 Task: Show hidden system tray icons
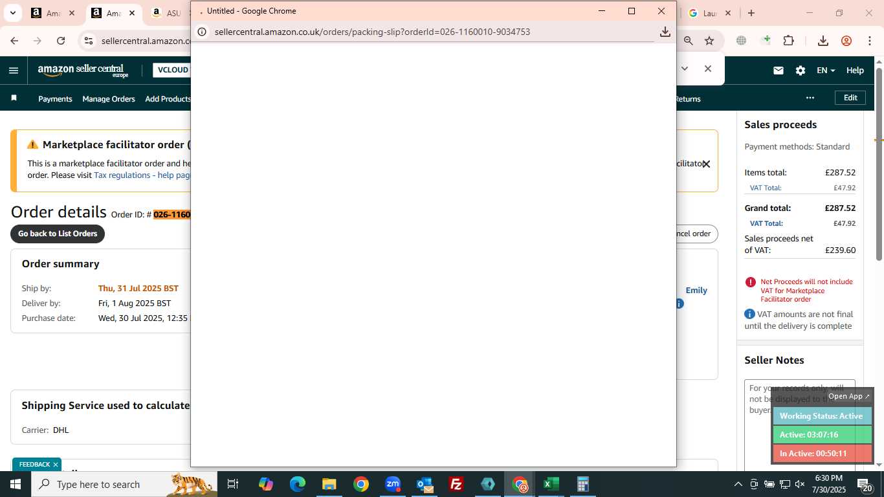click(x=738, y=484)
